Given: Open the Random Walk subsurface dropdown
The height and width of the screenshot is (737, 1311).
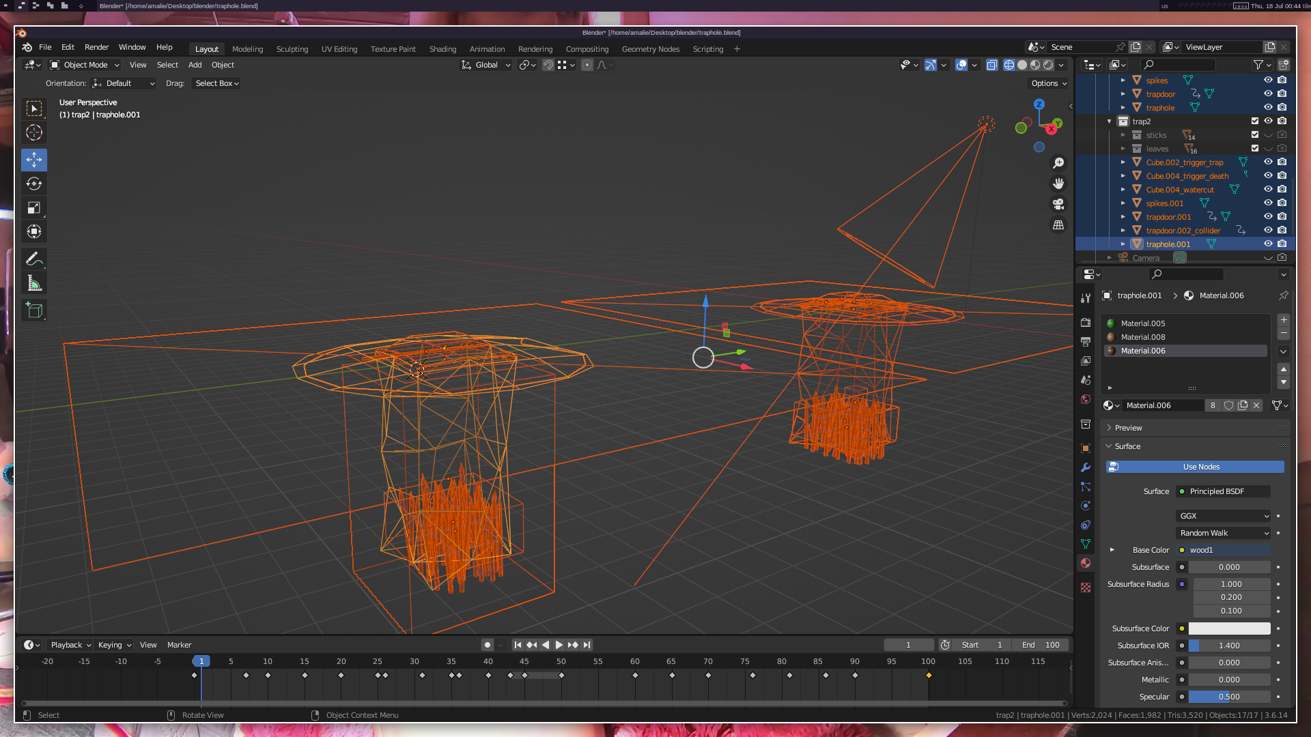Looking at the screenshot, I should [1224, 533].
